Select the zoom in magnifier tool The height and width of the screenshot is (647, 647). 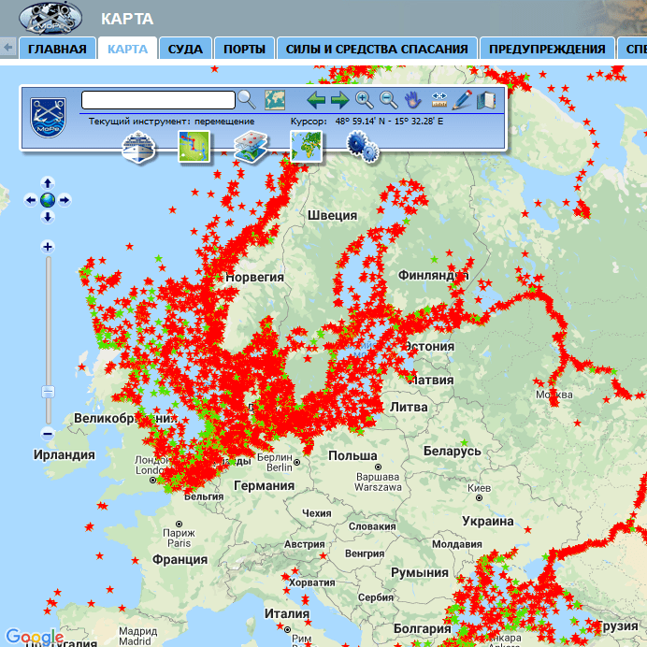364,100
